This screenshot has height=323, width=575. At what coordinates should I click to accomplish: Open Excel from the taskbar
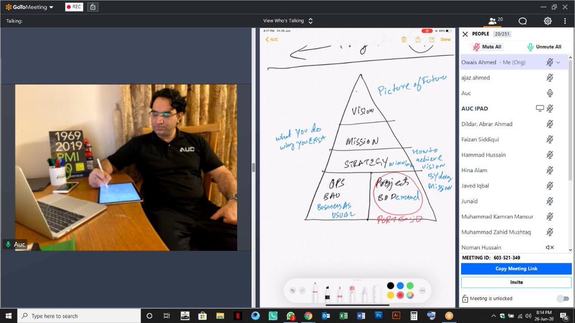[x=344, y=316]
